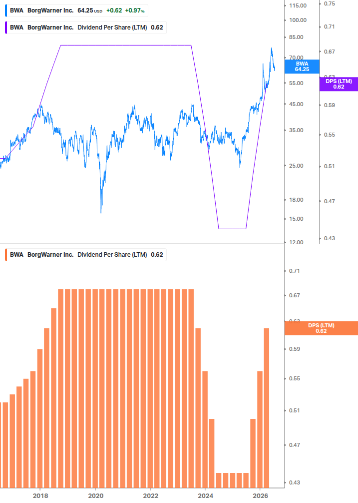Viewport: 358px width, 503px height.
Task: Click the 55.00 price axis label
Action: pyautogui.click(x=296, y=83)
